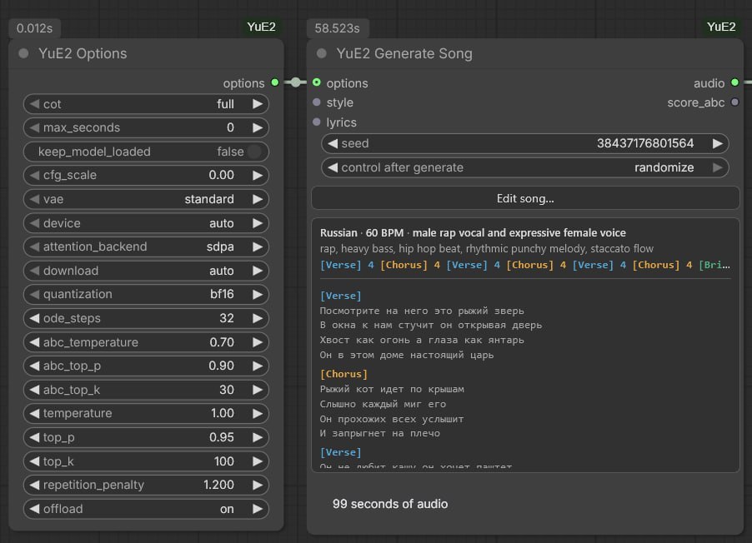Switch vae to next option
Viewport: 752px width, 543px height.
coord(258,199)
